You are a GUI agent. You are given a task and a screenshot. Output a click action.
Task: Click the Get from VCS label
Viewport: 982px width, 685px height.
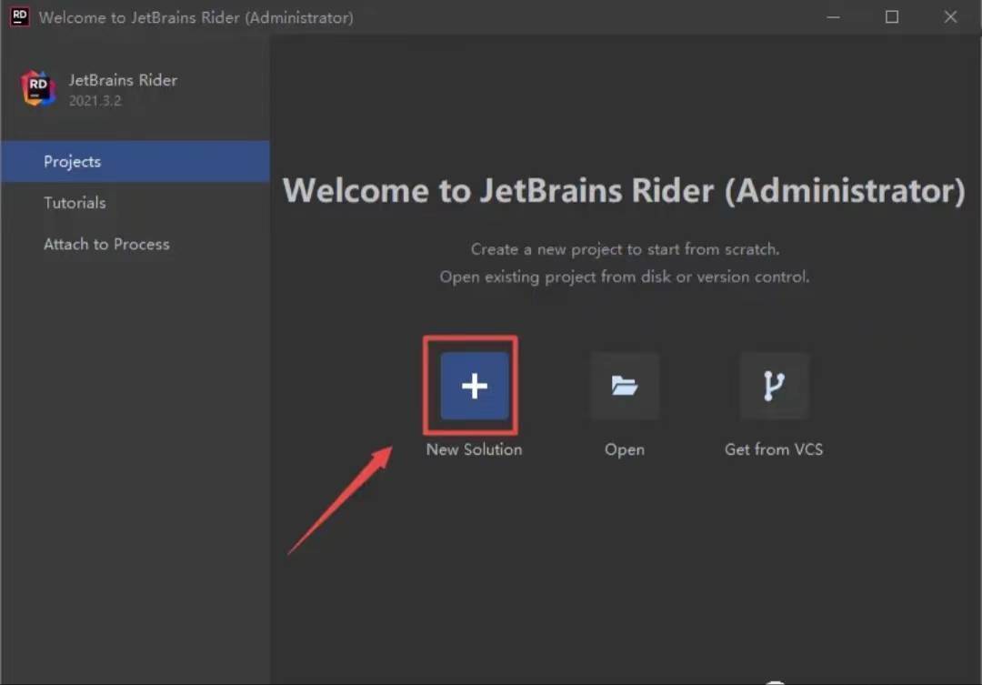click(774, 449)
